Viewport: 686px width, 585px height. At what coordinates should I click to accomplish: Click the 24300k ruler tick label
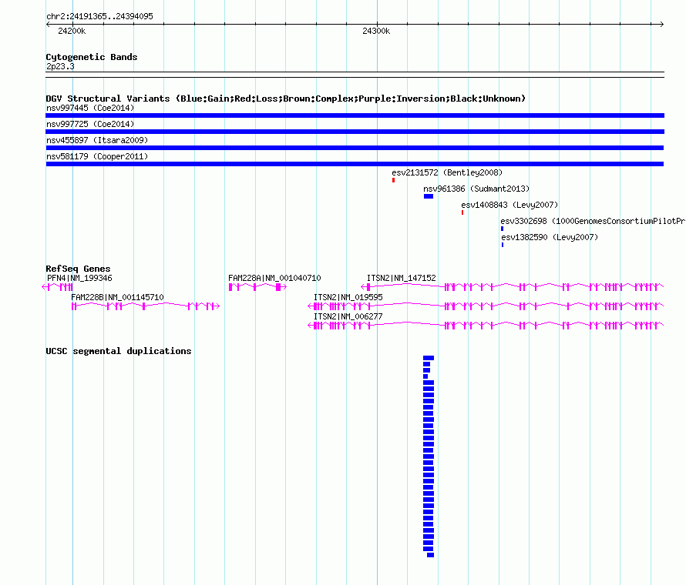coord(376,31)
